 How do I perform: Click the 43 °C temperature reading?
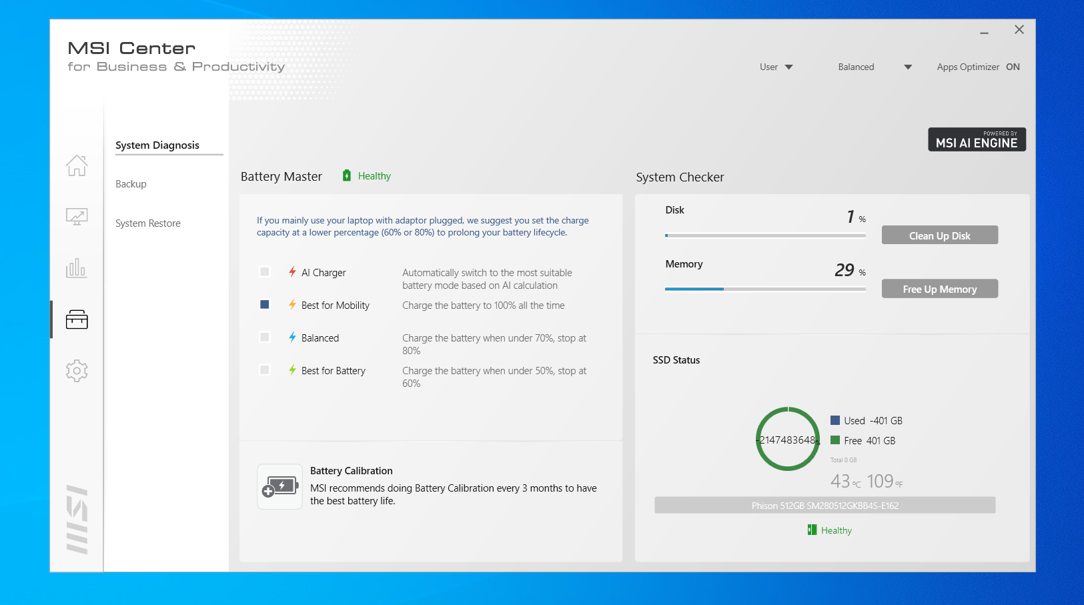(x=845, y=481)
